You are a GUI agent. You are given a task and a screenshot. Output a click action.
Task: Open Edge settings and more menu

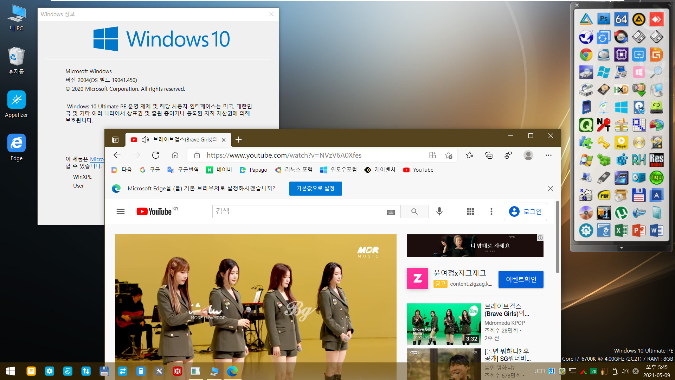pos(548,155)
